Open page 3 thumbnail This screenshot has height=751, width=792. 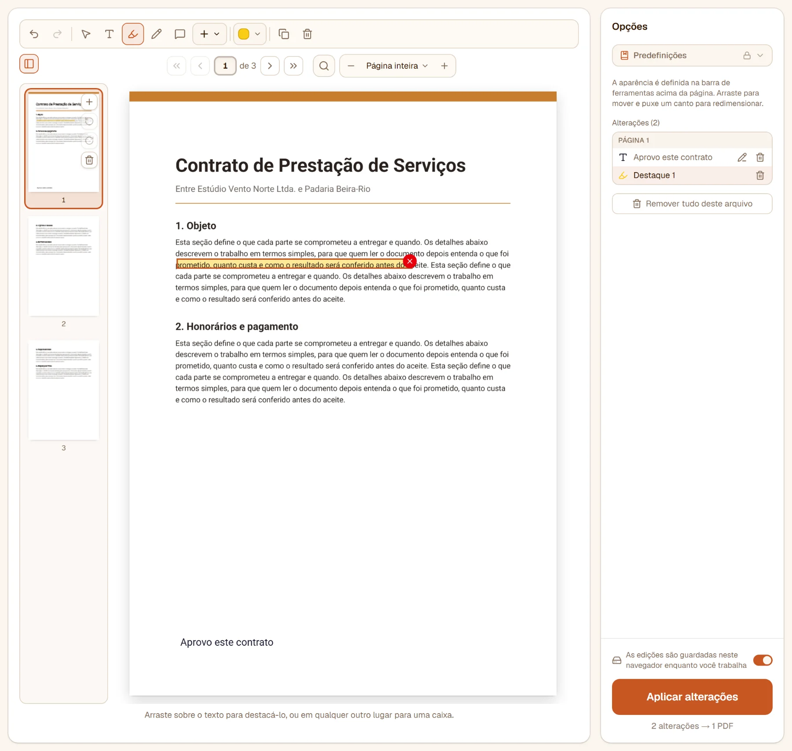[x=63, y=390]
